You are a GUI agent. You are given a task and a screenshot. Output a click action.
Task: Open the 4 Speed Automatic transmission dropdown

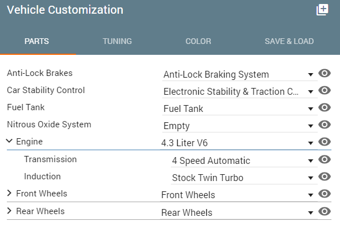pyautogui.click(x=244, y=161)
